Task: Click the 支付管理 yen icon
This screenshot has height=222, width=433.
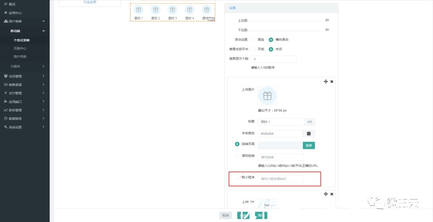Action: tap(6, 93)
